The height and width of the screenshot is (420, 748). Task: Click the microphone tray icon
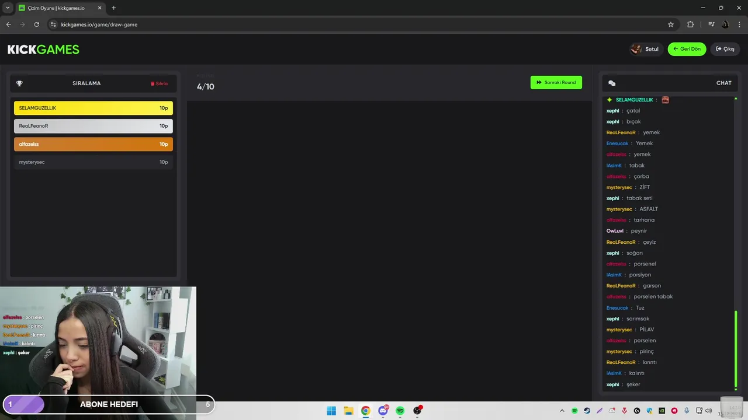pos(687,411)
